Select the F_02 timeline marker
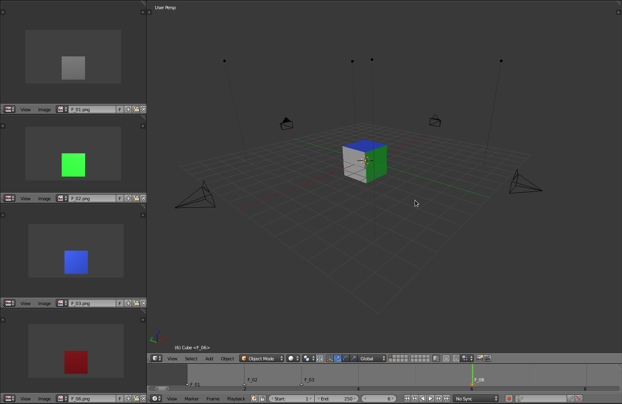 point(244,384)
